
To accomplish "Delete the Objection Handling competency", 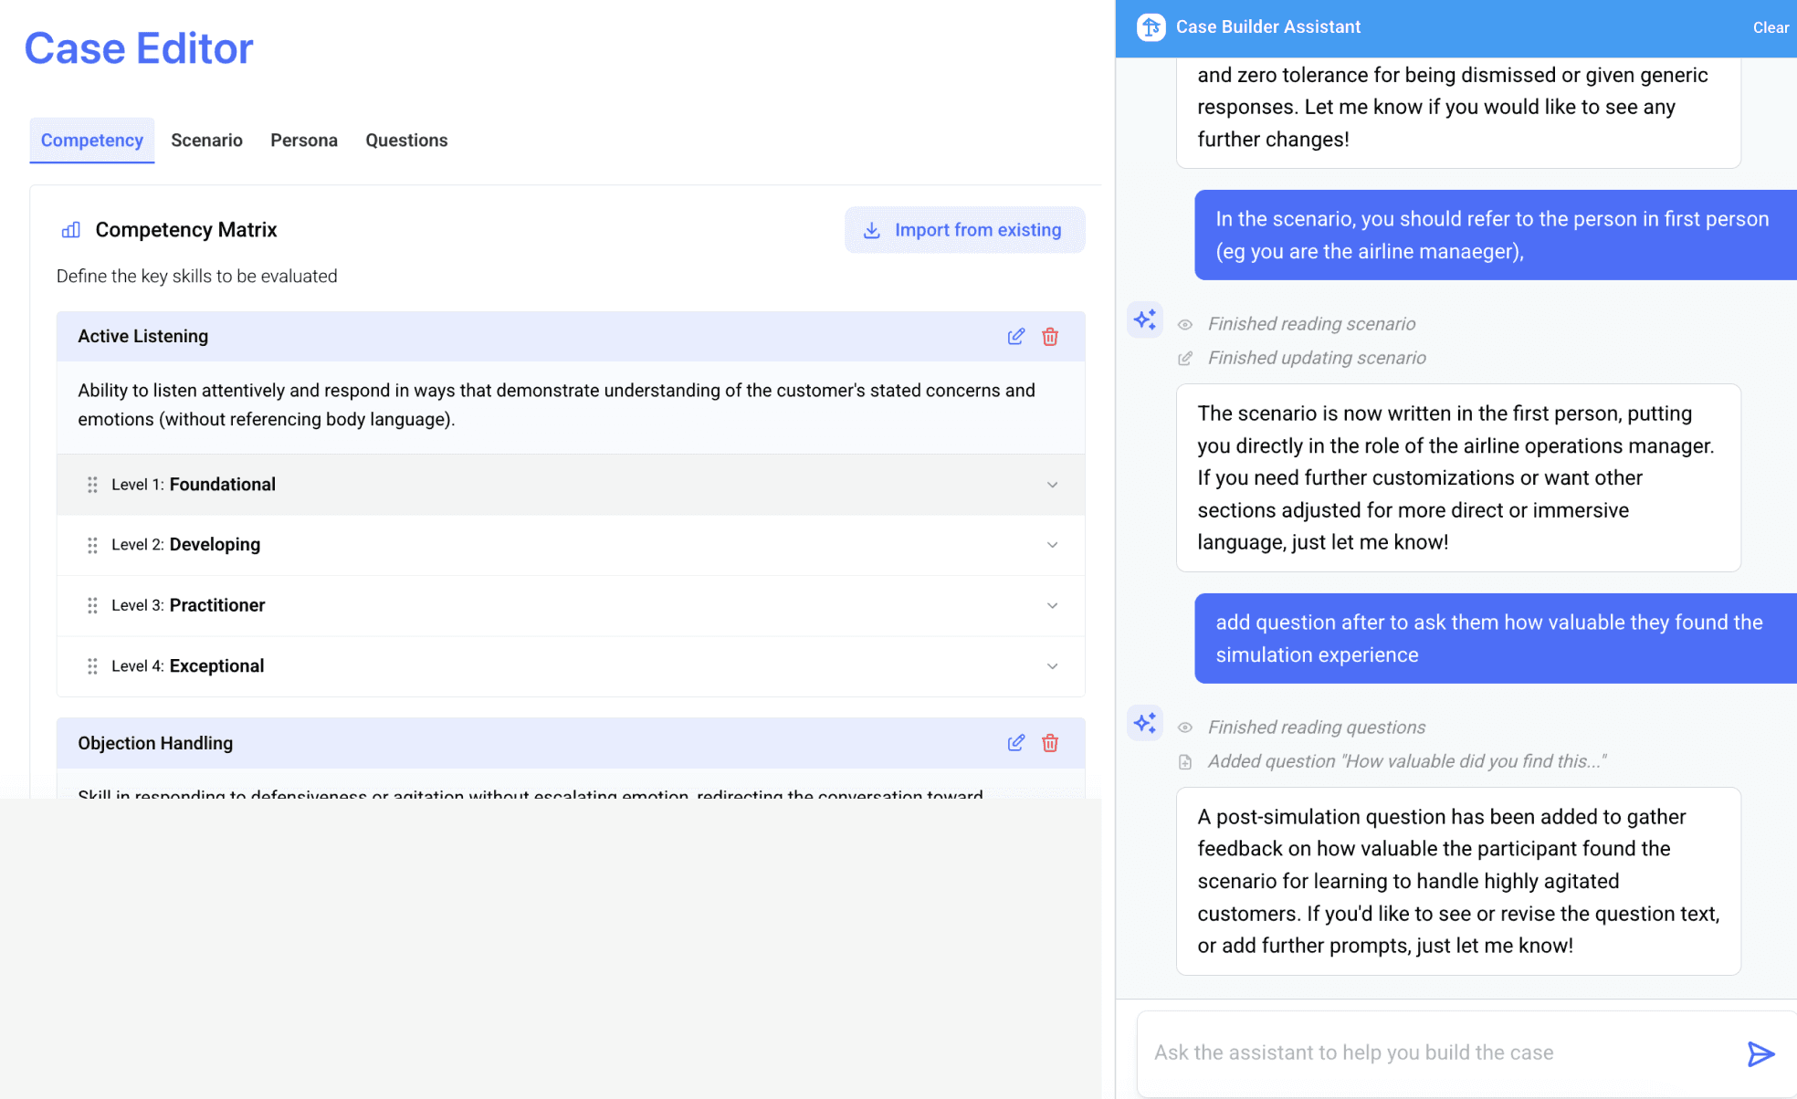I will point(1050,743).
